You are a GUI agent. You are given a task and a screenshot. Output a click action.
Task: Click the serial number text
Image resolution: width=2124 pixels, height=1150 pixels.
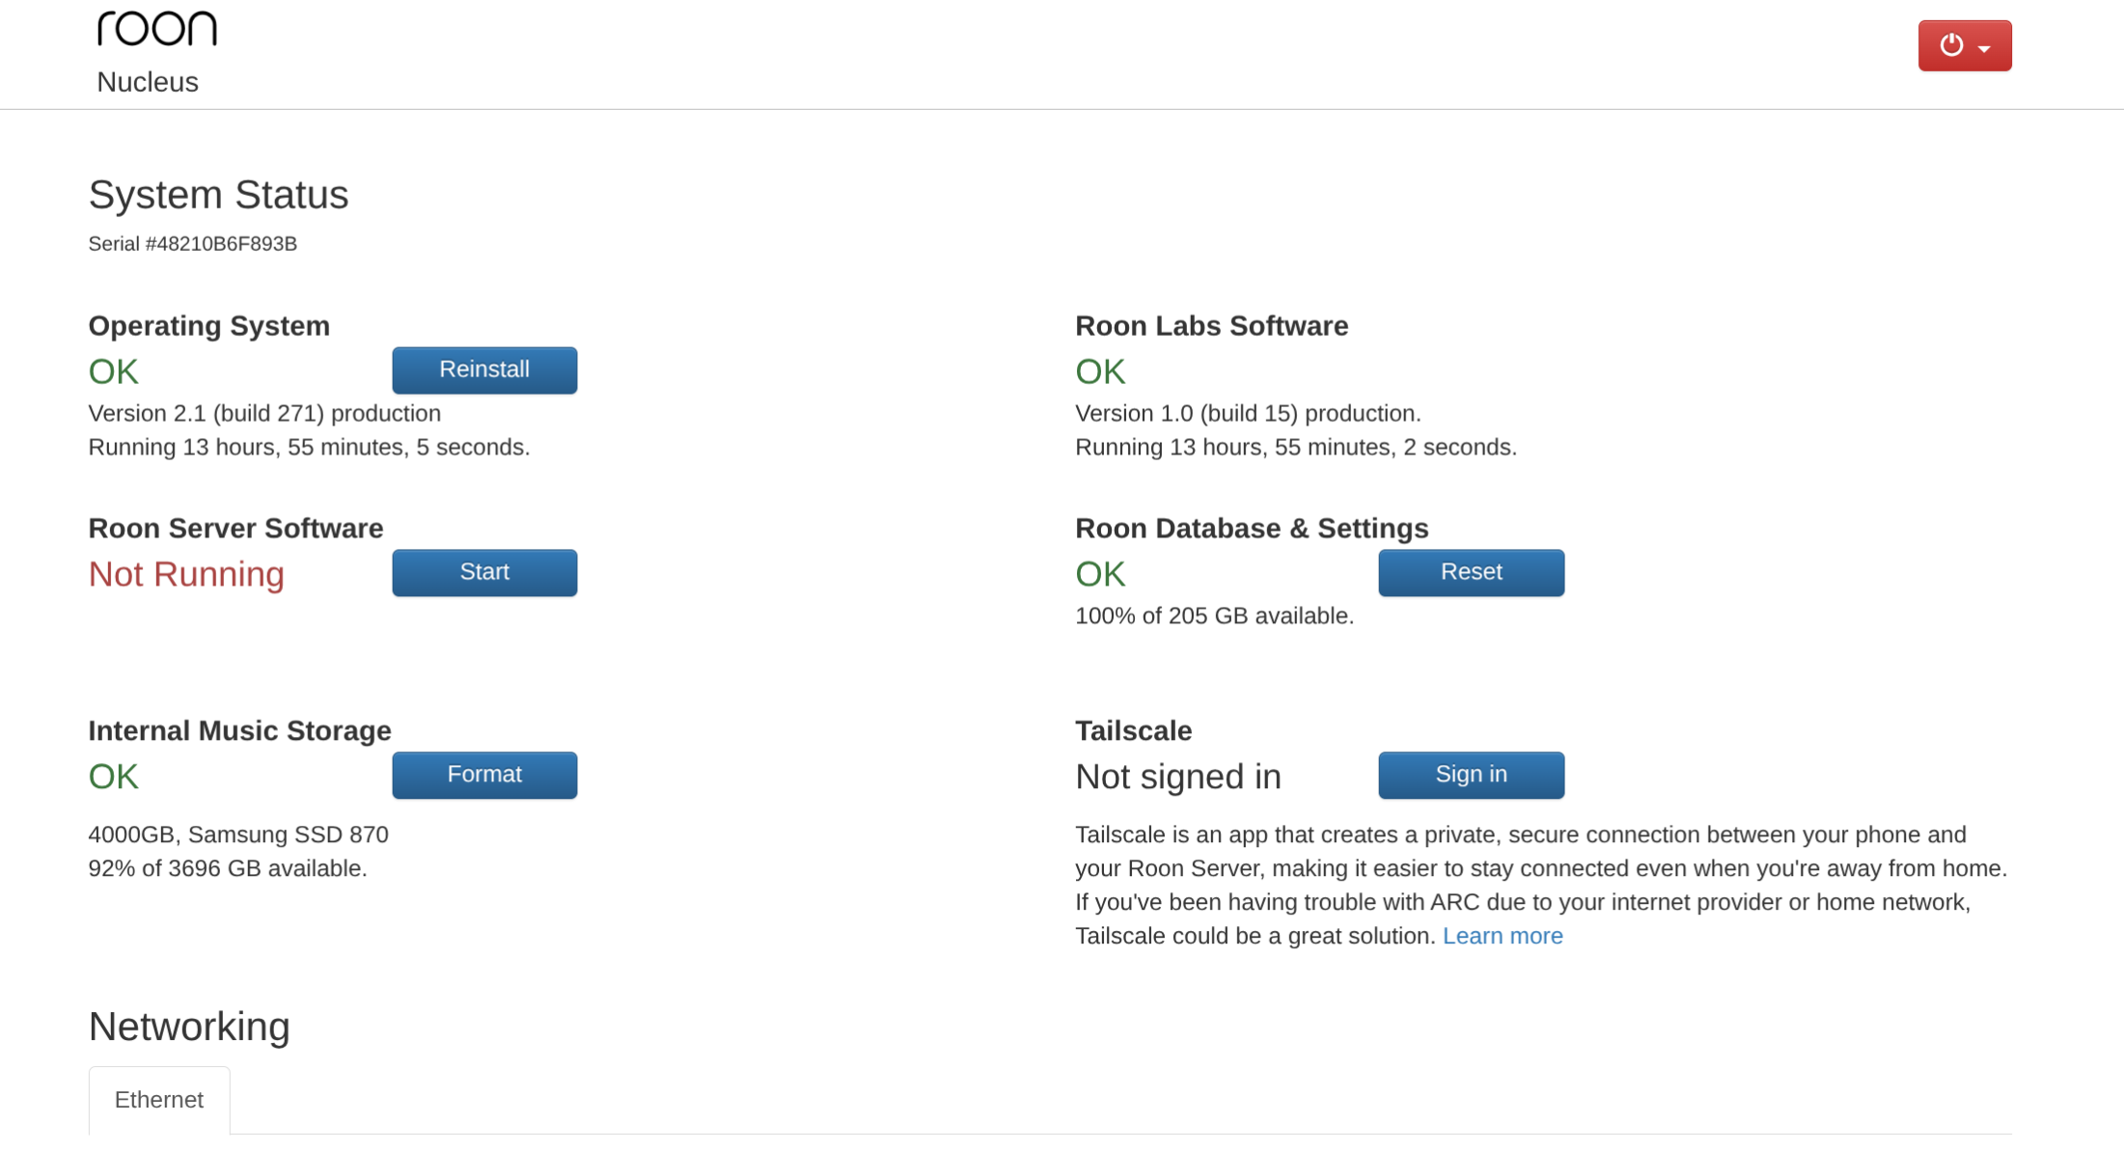193,244
